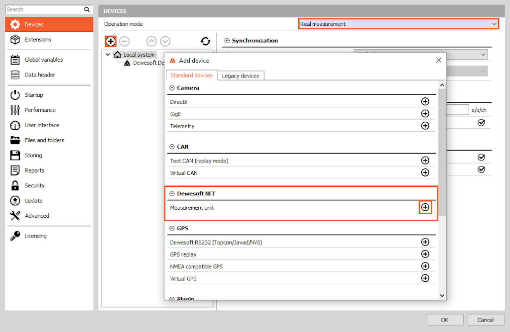Select the Dewesoft device tree item
The image size is (510, 332).
point(144,63)
